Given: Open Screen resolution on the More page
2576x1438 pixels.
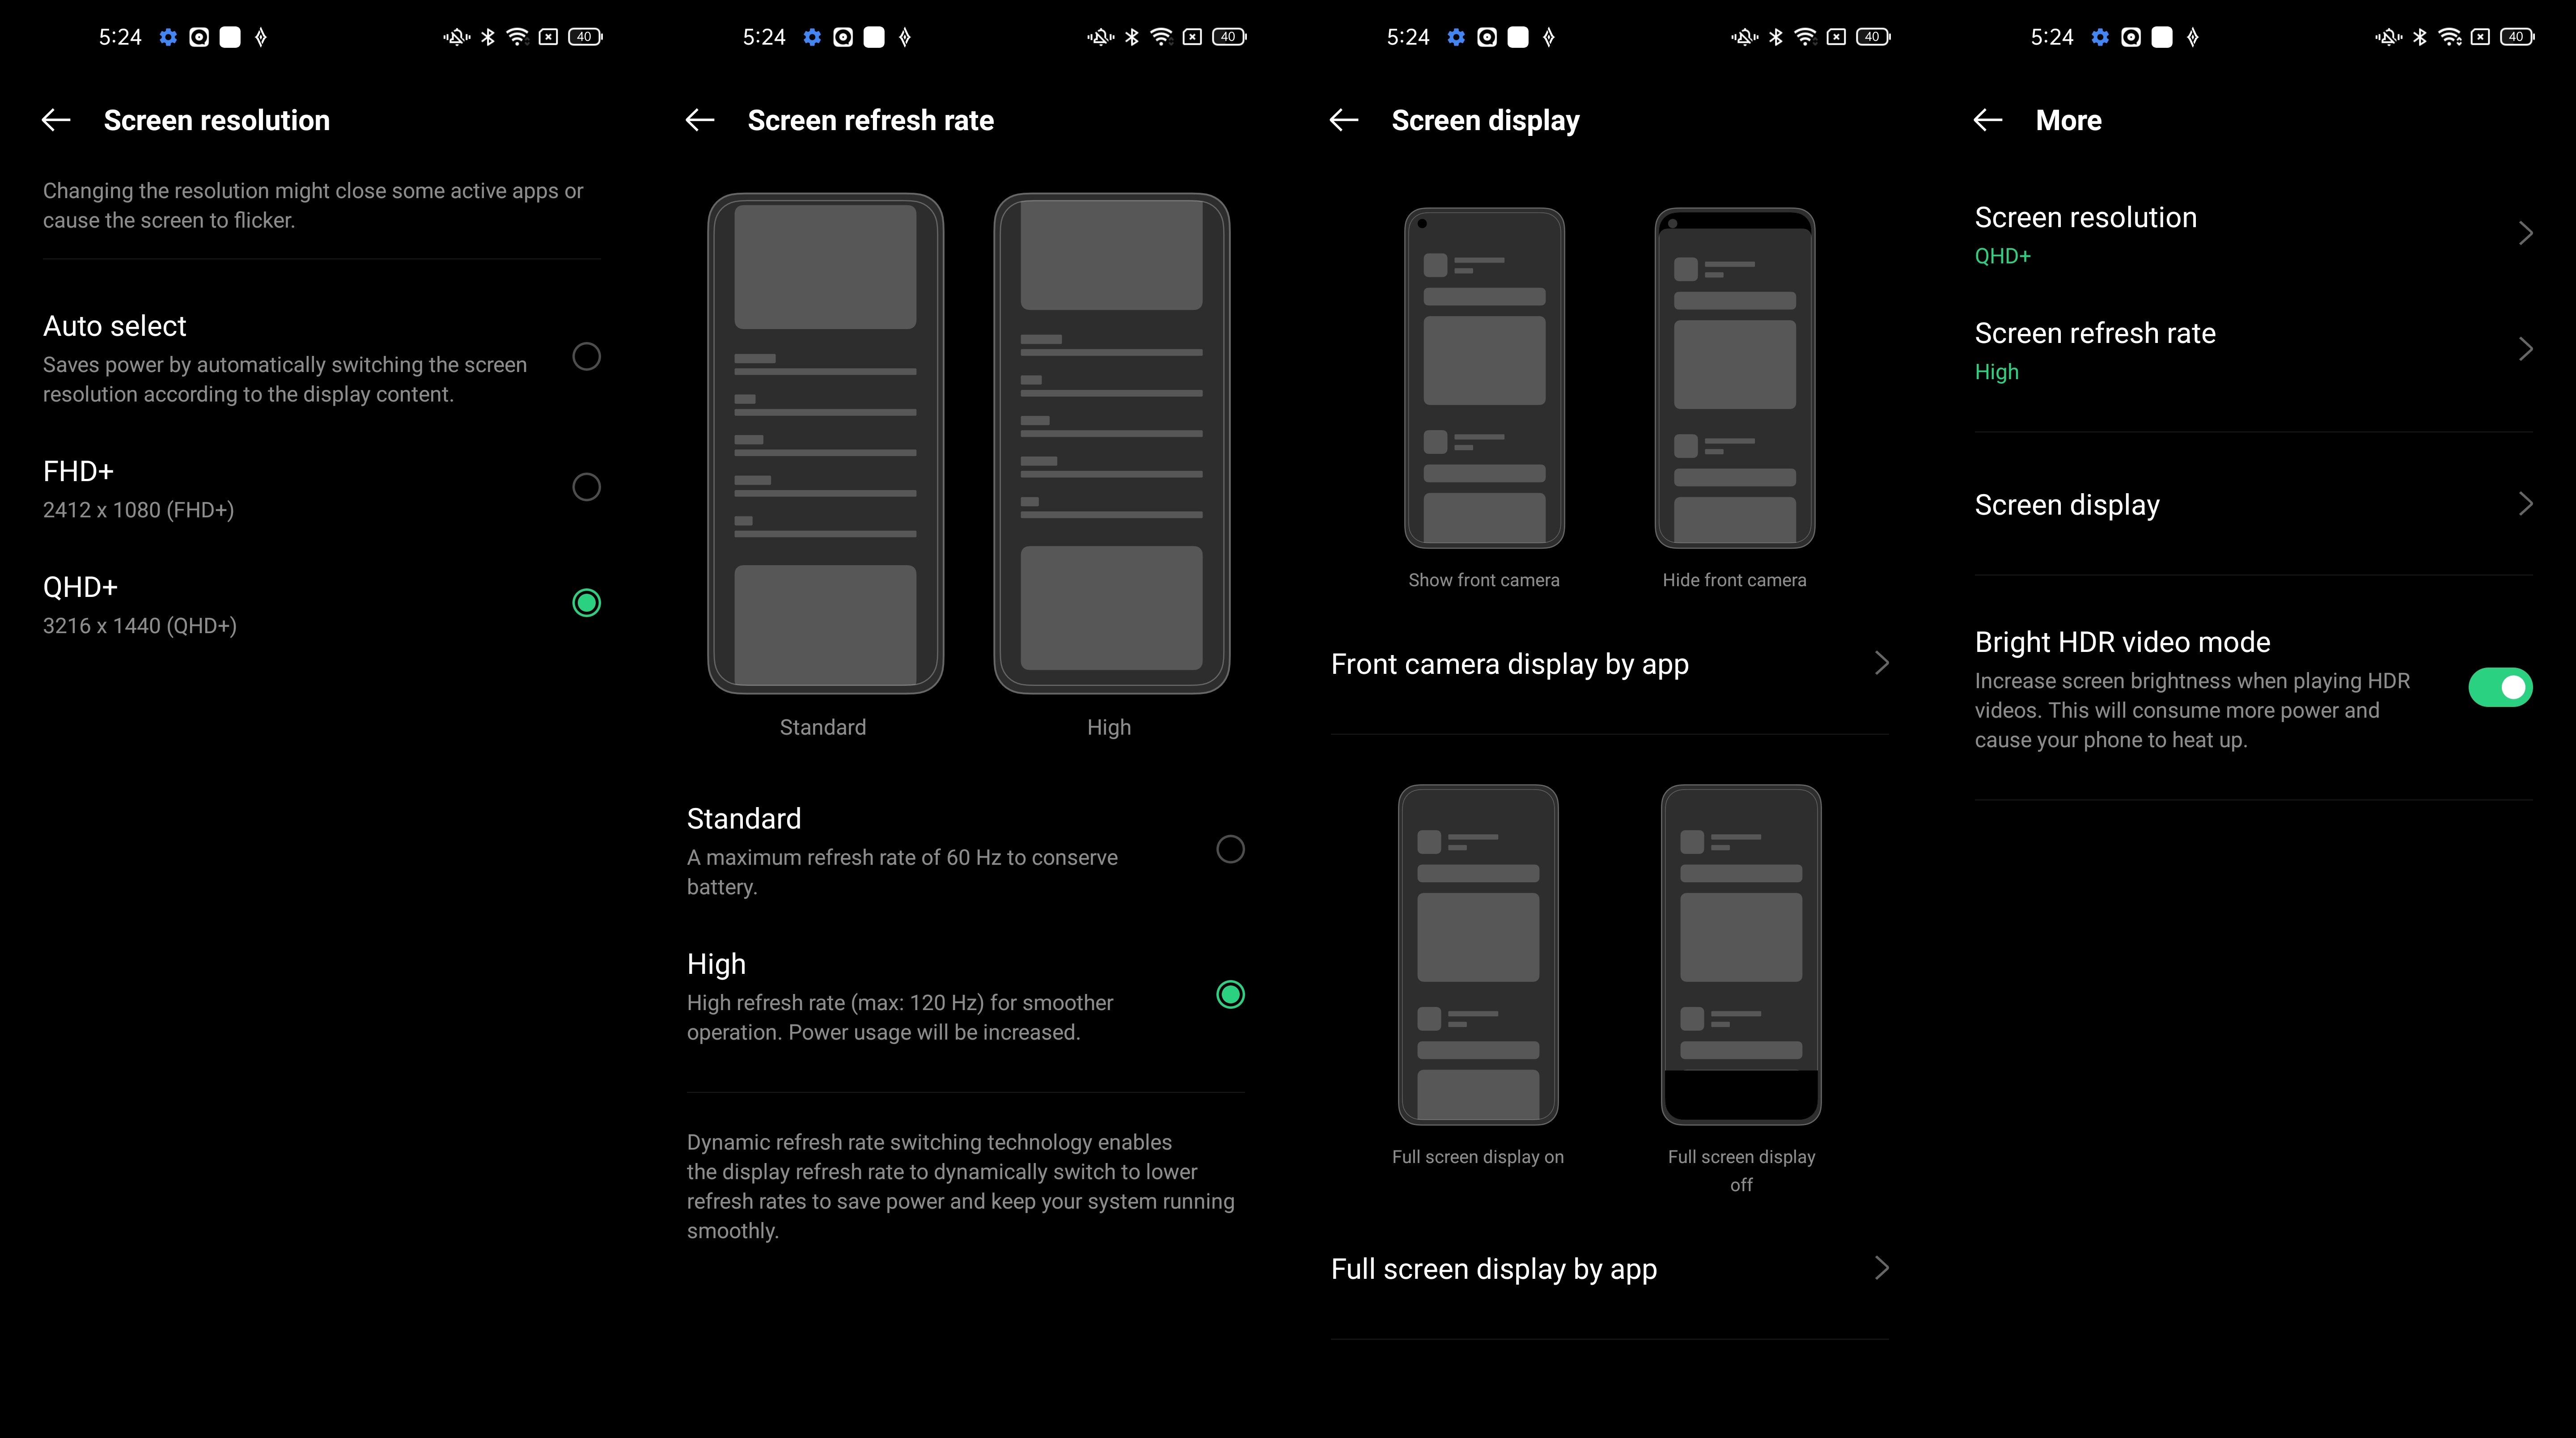Looking at the screenshot, I should (x=2254, y=235).
